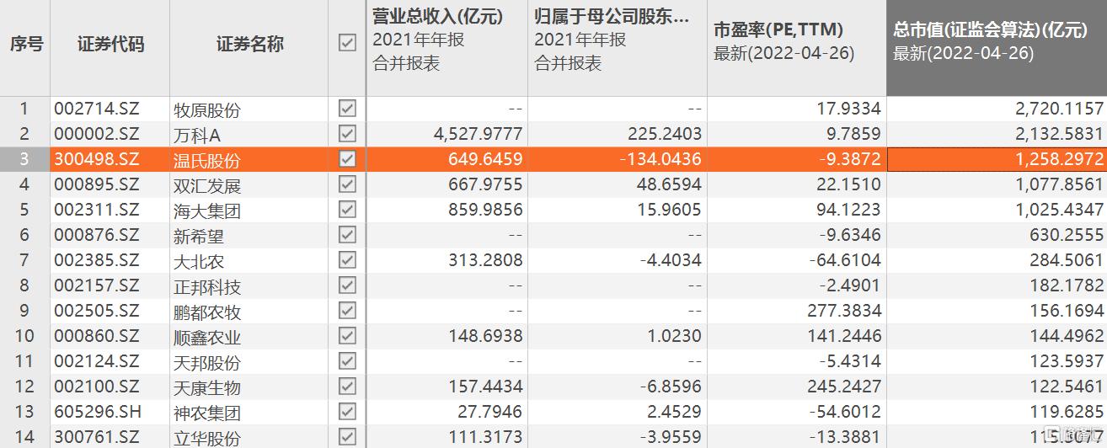Viewport: 1107px width, 448px height.
Task: Click the name 温氏股份
Action: 207,161
